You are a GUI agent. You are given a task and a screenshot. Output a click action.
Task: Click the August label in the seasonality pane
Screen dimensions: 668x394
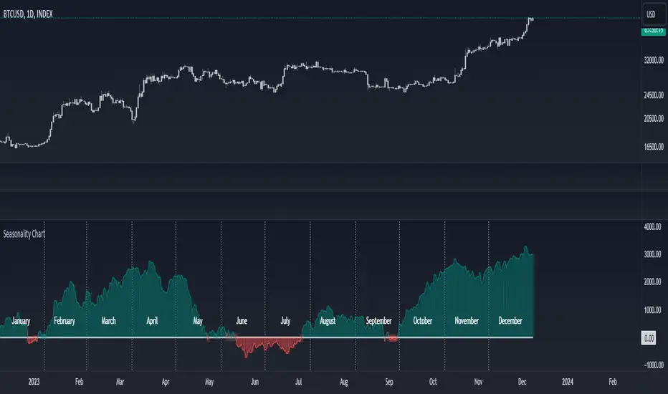tap(328, 321)
